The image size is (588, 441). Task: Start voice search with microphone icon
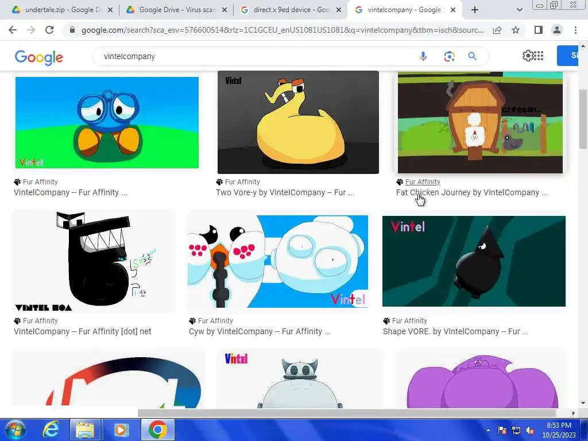tap(423, 56)
